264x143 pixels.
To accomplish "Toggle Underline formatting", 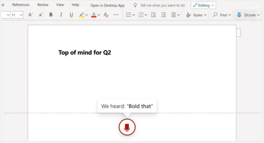I will coord(71,15).
